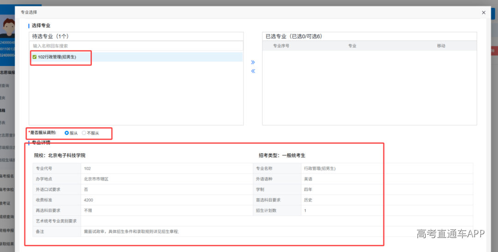Click the « remove-from-selected arrows icon

point(253,71)
